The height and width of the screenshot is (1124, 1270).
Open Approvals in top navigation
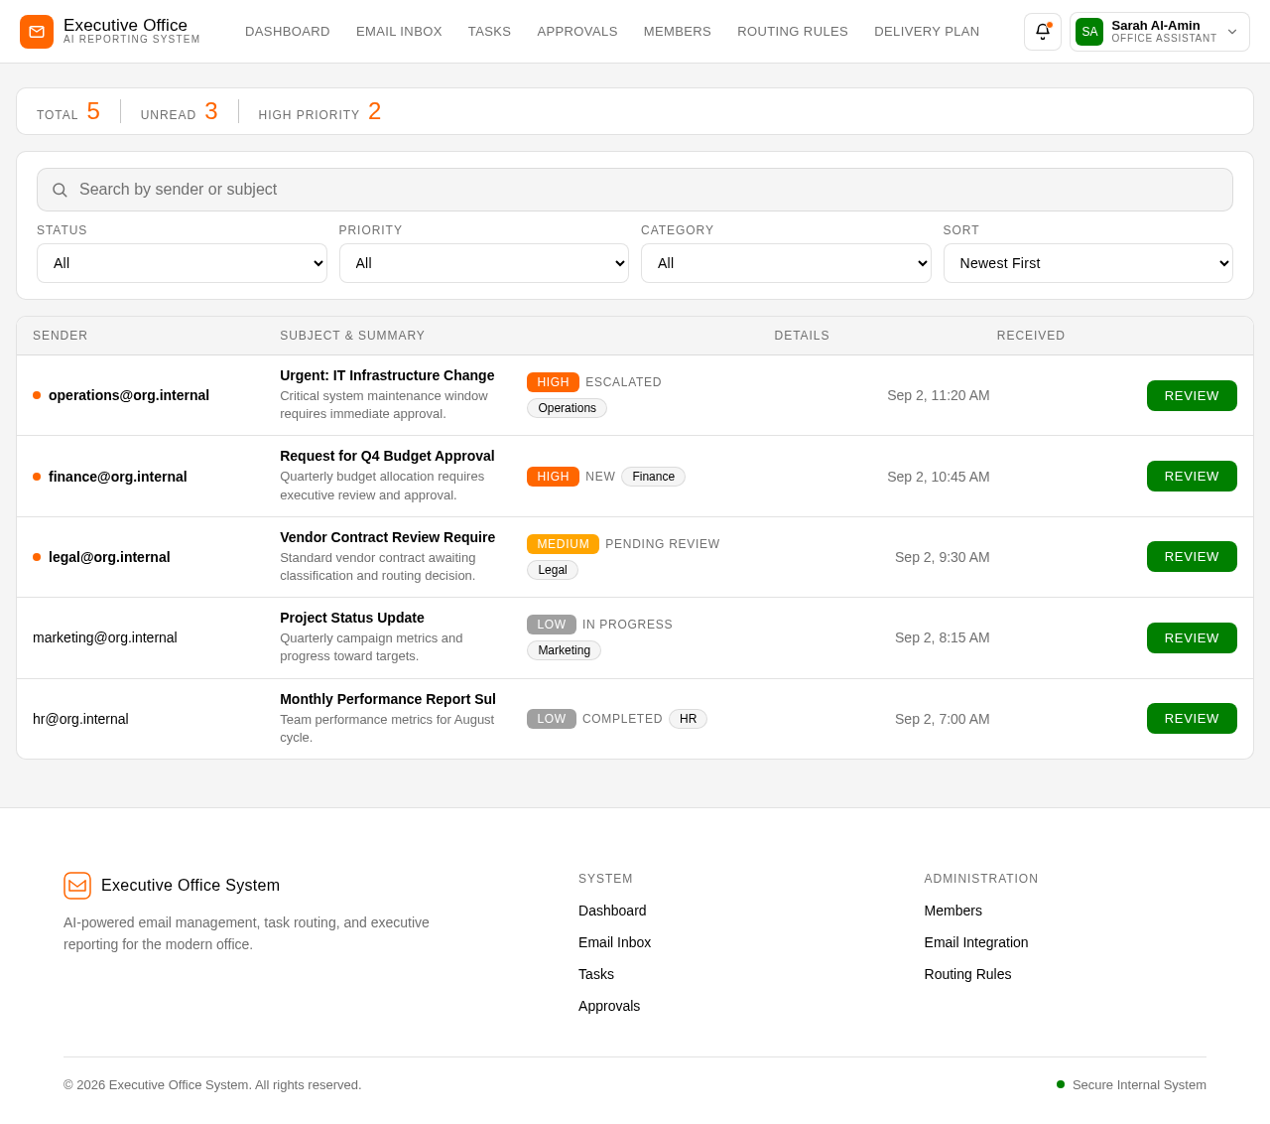577,32
